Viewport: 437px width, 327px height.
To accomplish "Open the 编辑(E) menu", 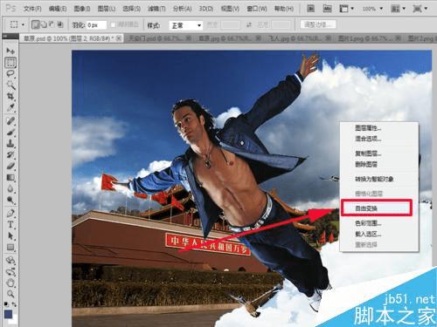I will [58, 9].
